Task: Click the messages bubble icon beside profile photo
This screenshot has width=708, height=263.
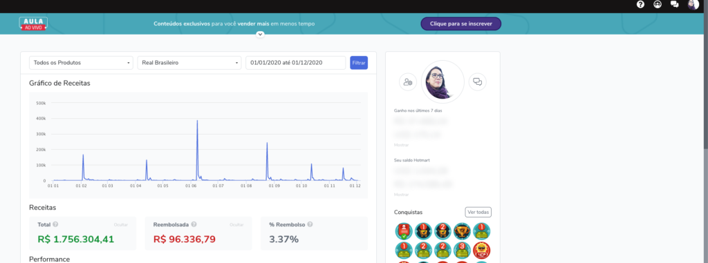Action: coord(477,82)
